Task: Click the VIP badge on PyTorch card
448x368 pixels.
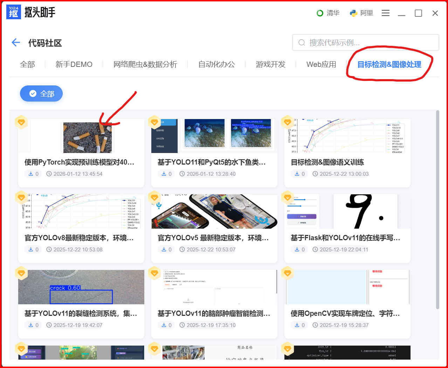Action: pos(21,122)
